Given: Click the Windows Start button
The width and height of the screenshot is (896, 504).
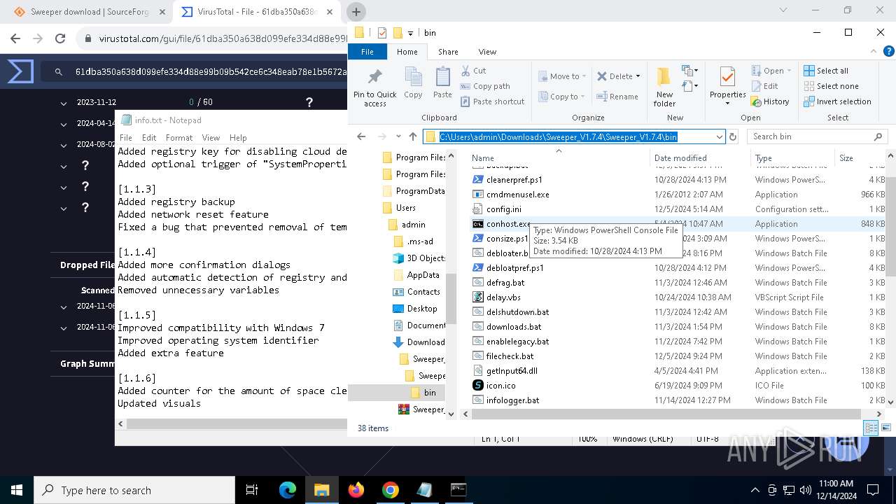Looking at the screenshot, I should point(17,490).
